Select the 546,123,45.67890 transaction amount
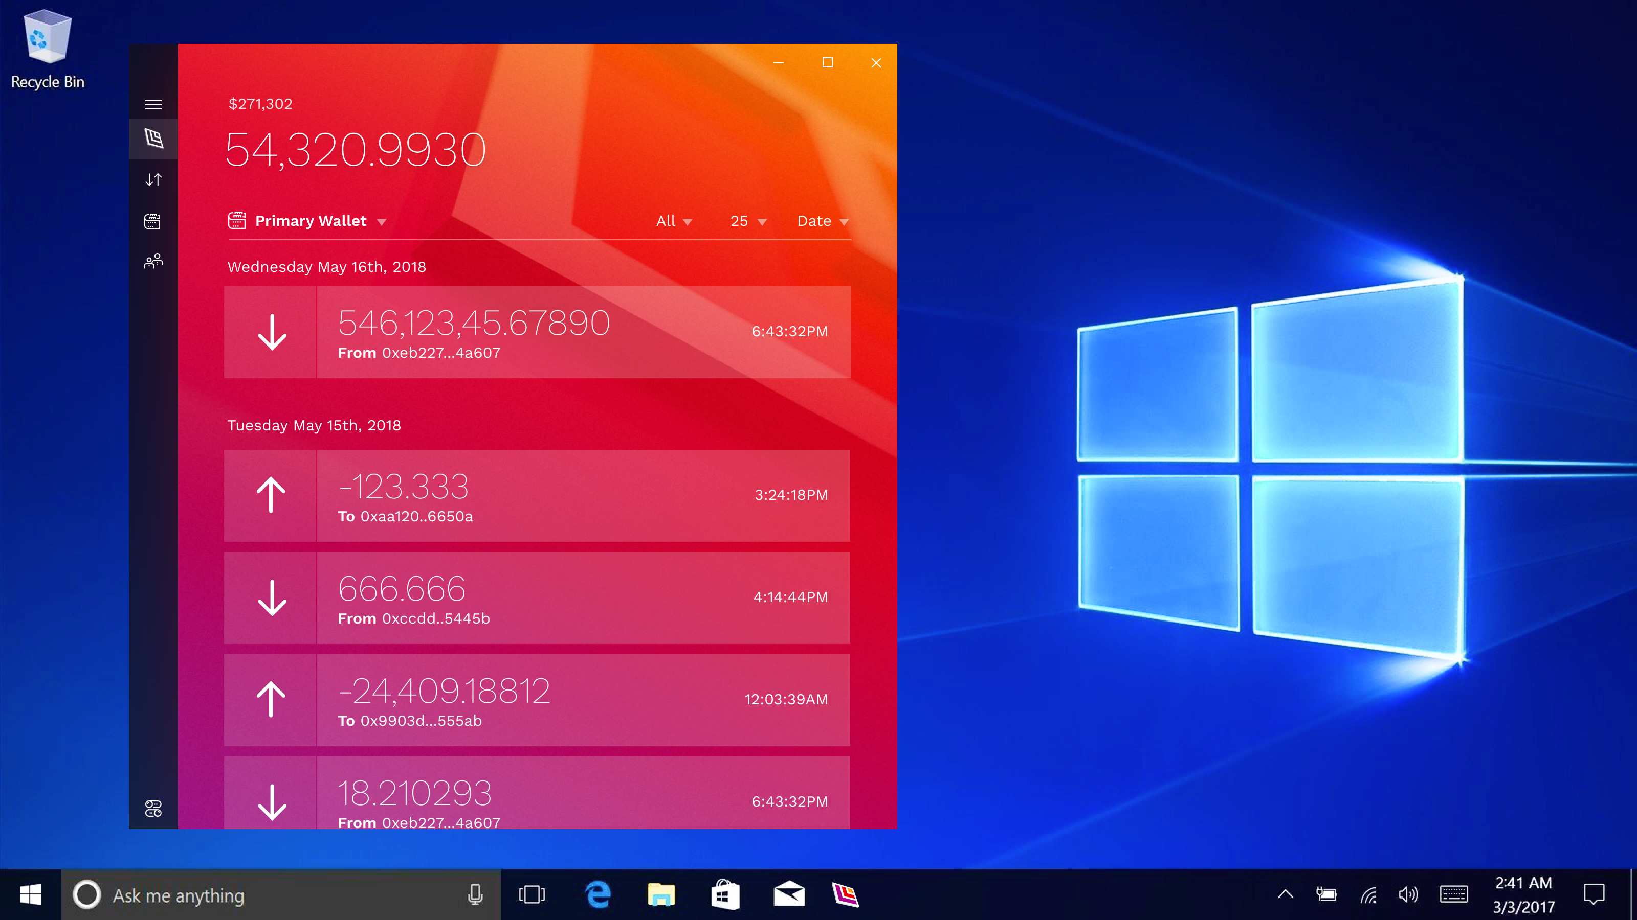The image size is (1637, 920). 473,323
